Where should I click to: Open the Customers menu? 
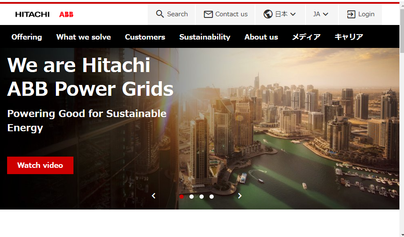click(x=145, y=37)
